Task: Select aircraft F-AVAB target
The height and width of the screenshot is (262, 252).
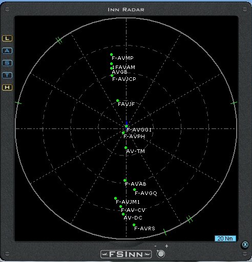Action: [125, 180]
